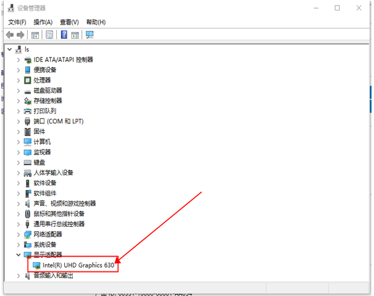This screenshot has width=374, height=296.
Task: Minimize the Device Manager window
Action: click(316, 8)
